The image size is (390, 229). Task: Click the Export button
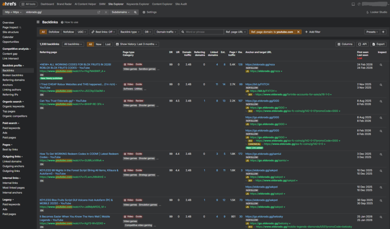click(x=378, y=44)
